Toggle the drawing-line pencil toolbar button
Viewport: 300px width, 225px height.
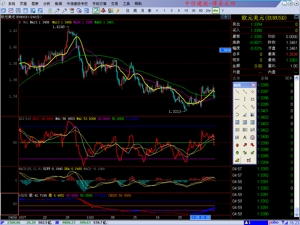click(96, 11)
